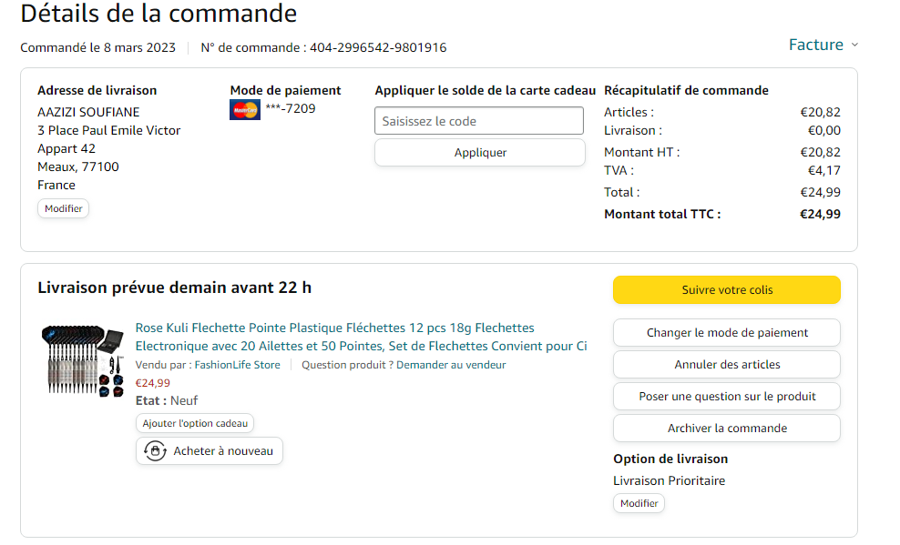Click Ajouter l'option cadeau button
Image resolution: width=900 pixels, height=545 pixels.
point(195,423)
